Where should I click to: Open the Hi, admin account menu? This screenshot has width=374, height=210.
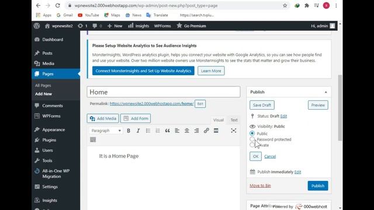pyautogui.click(x=323, y=26)
